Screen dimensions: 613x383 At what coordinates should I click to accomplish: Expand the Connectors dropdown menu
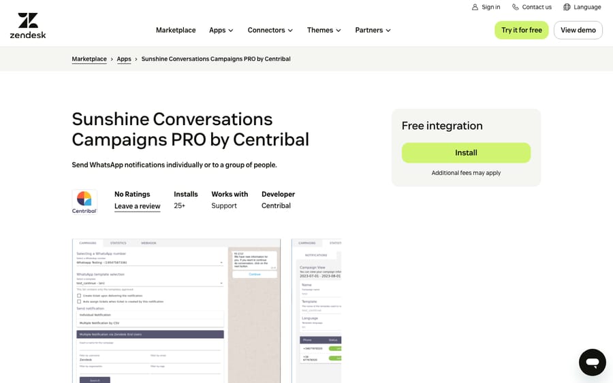tap(270, 30)
